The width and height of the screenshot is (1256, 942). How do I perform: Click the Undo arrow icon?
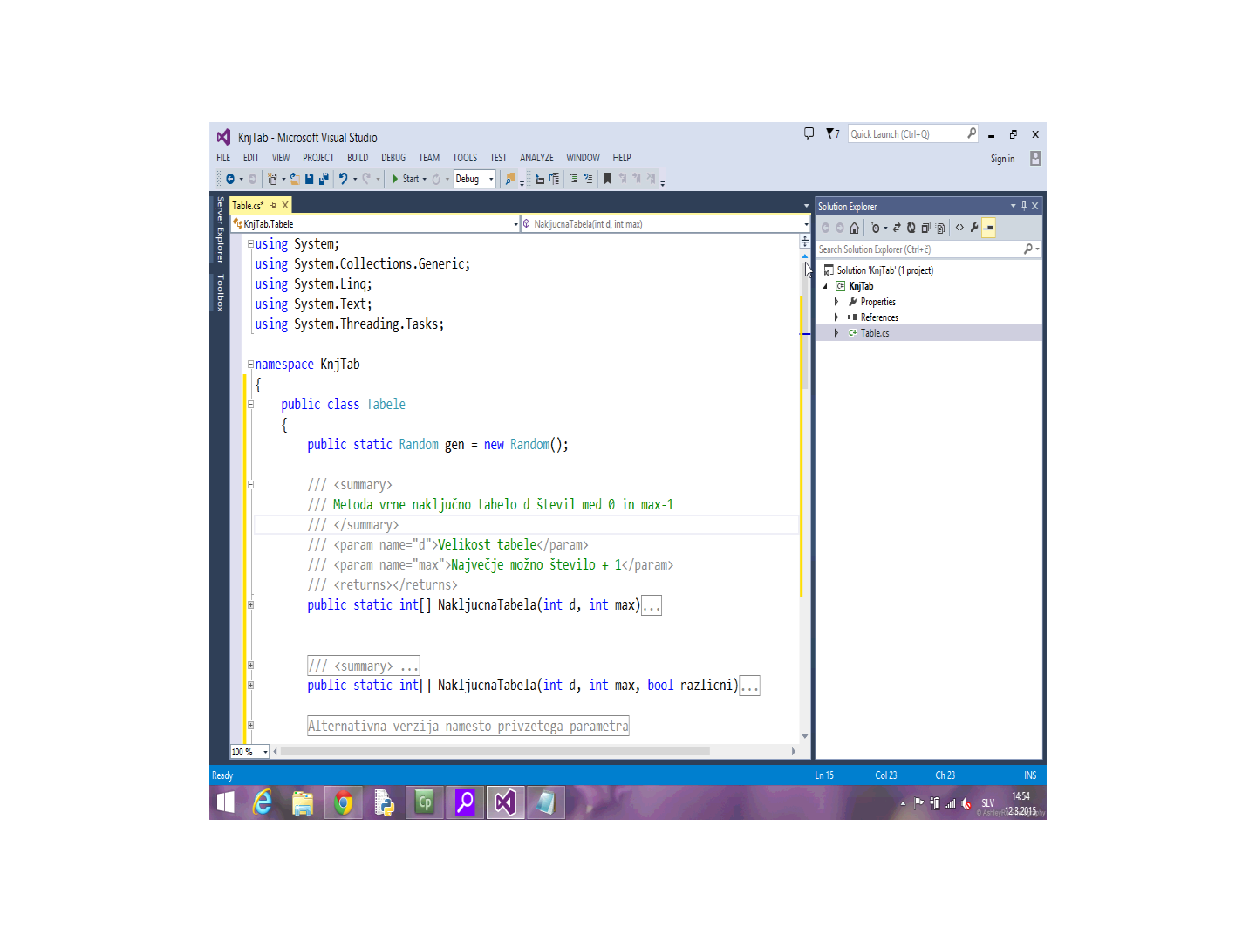click(x=343, y=179)
